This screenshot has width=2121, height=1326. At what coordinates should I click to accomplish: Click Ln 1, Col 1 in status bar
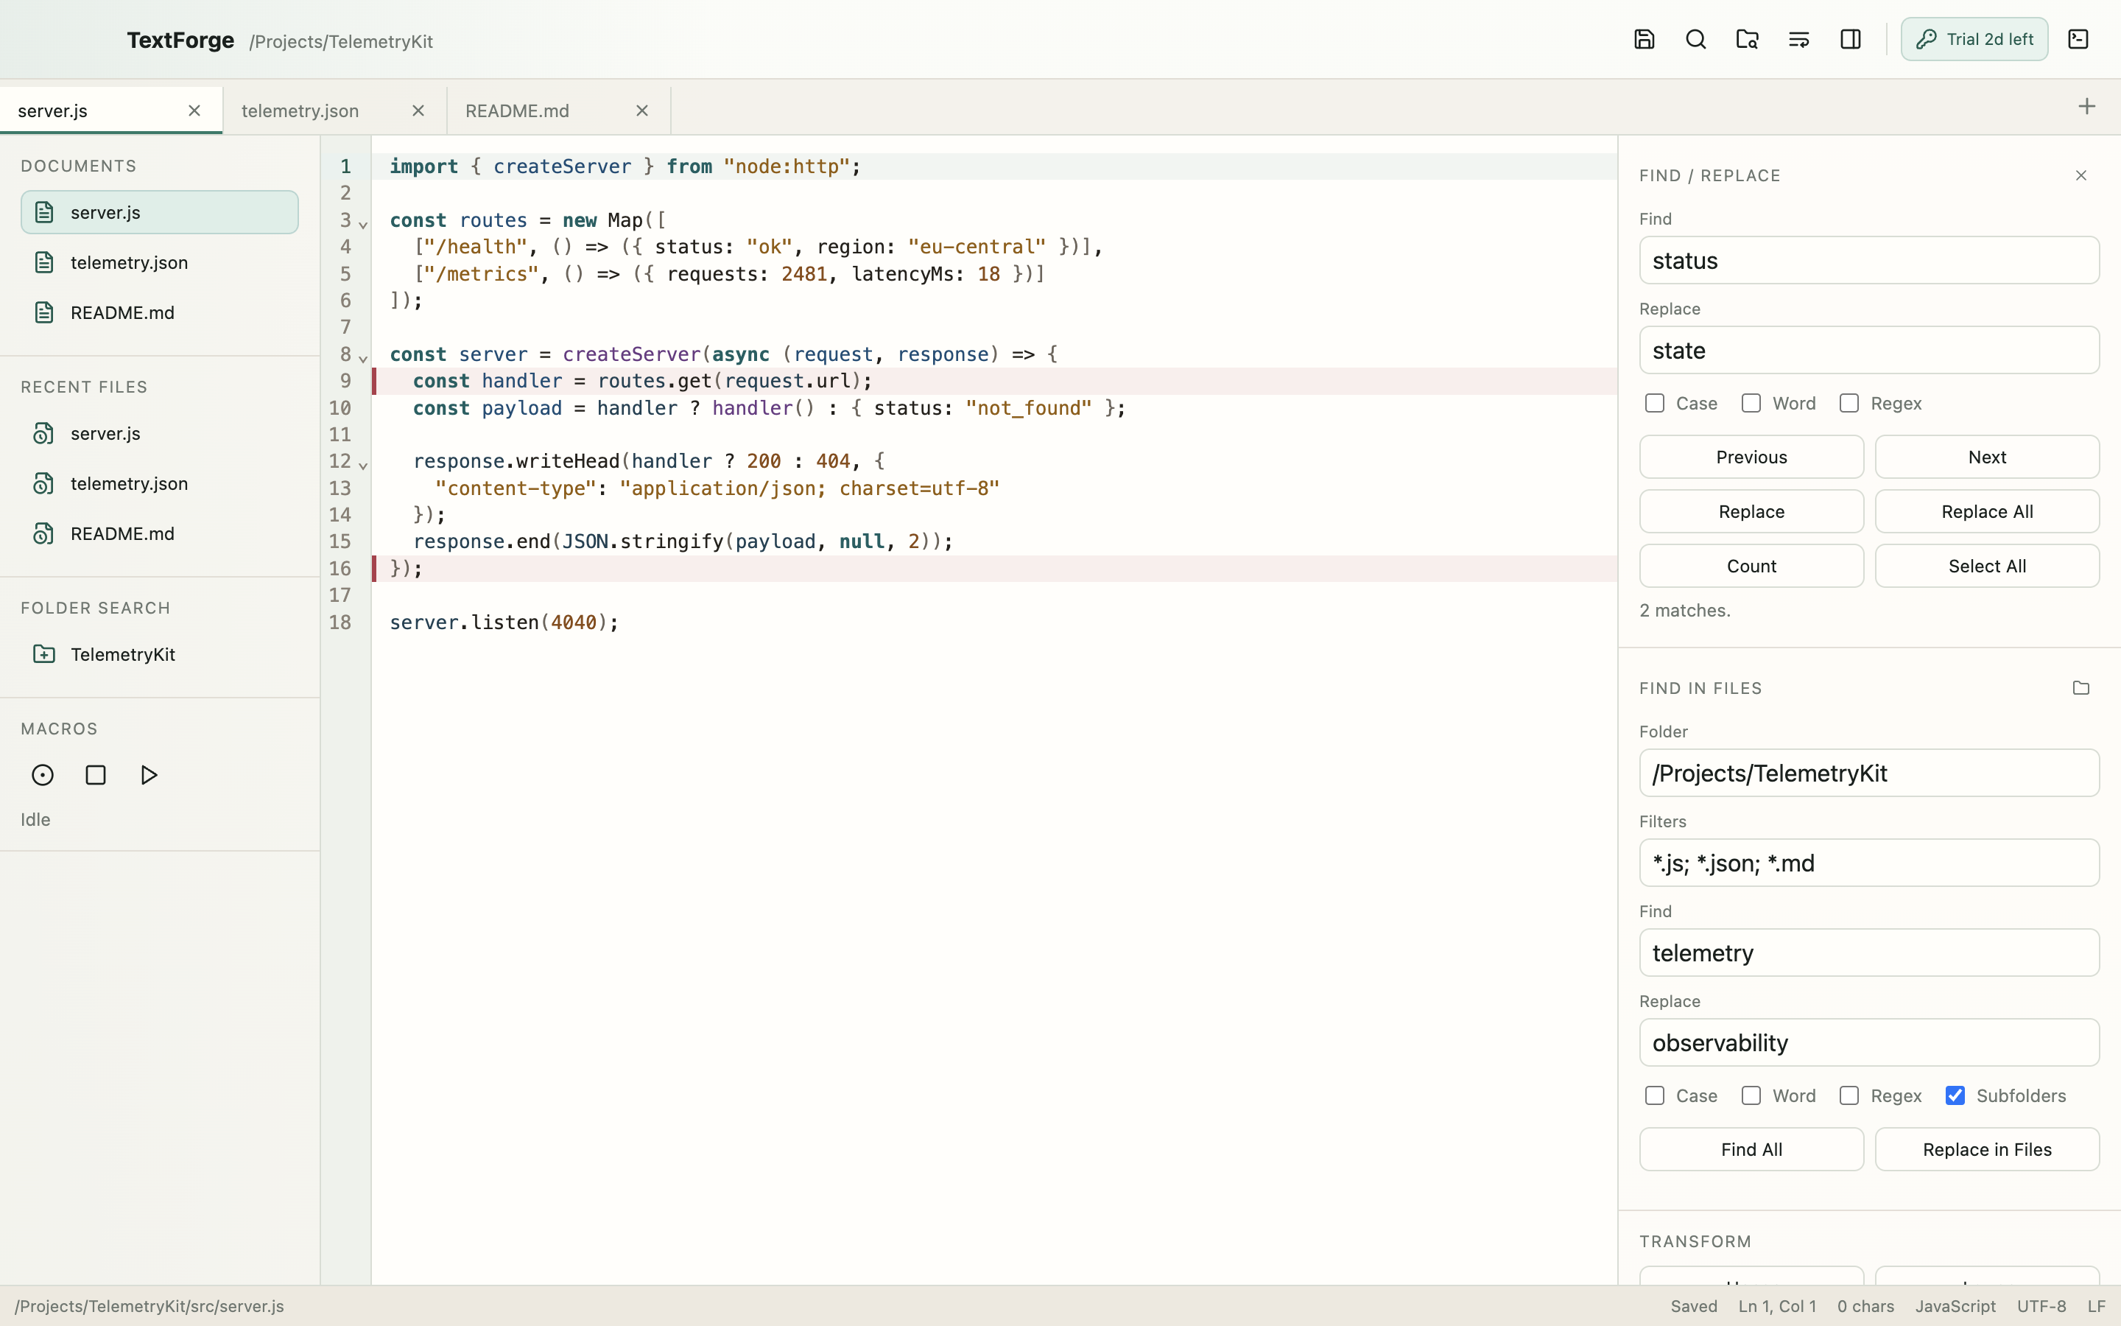[x=1777, y=1307]
